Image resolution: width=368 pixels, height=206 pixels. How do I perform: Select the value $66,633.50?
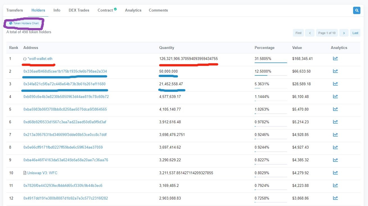tap(301, 71)
